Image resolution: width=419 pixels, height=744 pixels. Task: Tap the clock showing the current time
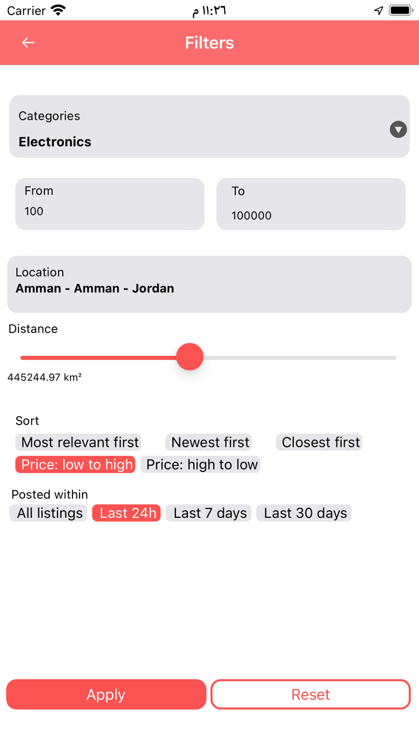209,9
